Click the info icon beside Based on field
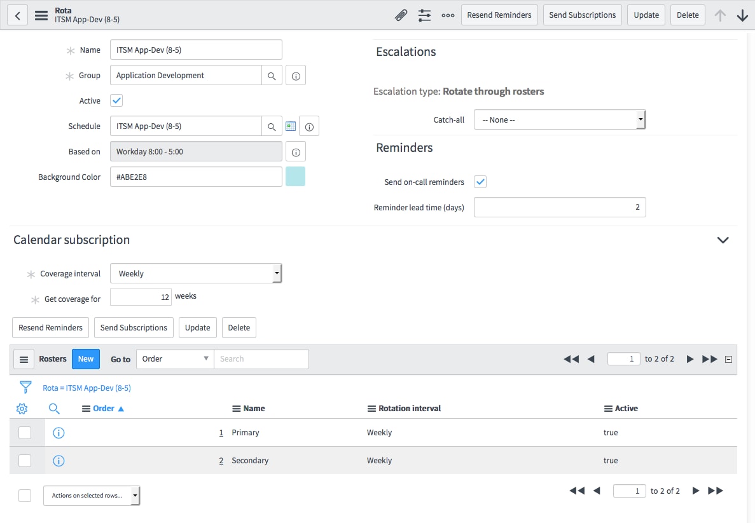755x523 pixels. click(296, 151)
